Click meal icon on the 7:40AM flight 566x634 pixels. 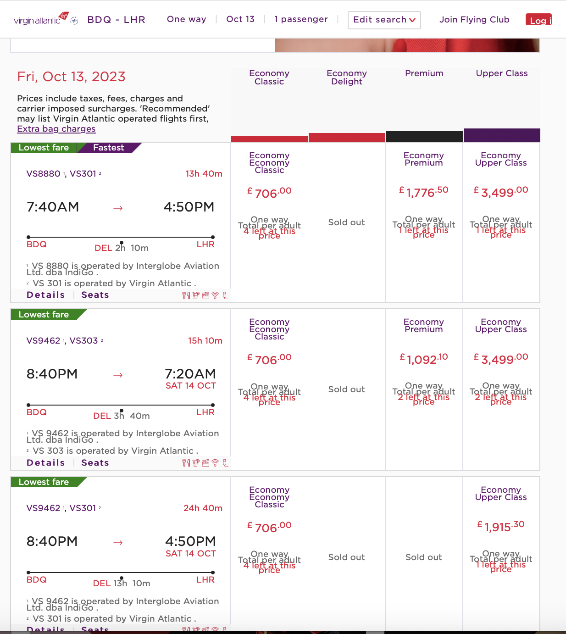point(186,295)
